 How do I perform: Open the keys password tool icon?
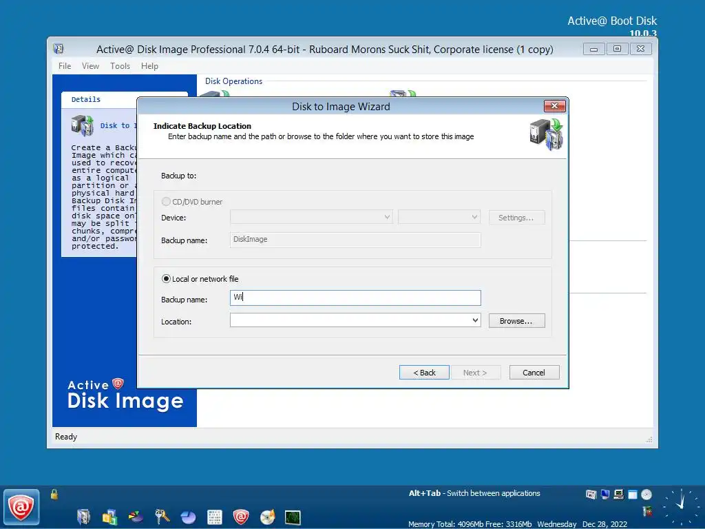162,517
